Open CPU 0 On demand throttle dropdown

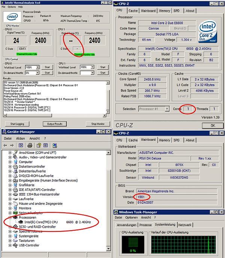pos(37,73)
